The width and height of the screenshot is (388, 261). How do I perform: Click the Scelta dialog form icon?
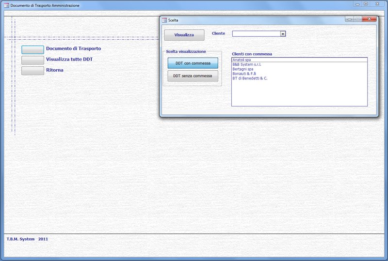[164, 20]
